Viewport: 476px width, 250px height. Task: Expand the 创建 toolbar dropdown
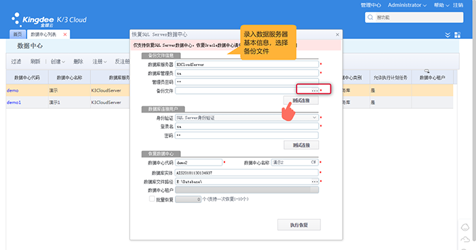58,61
